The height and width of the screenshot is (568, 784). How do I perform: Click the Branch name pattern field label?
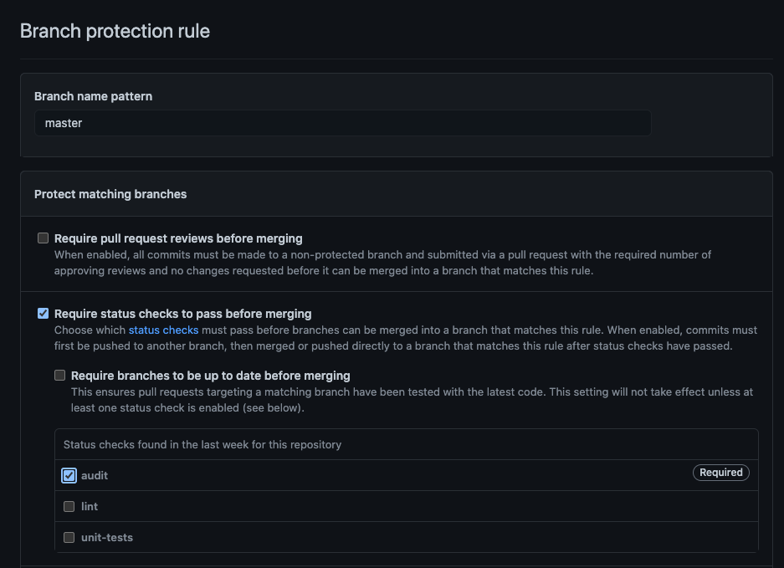tap(93, 96)
